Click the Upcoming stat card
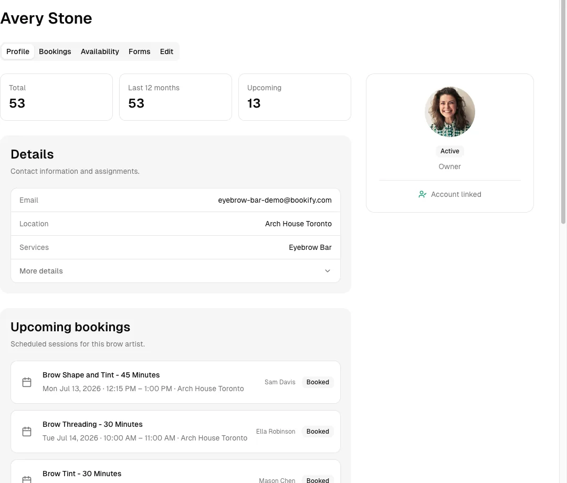 pos(295,97)
